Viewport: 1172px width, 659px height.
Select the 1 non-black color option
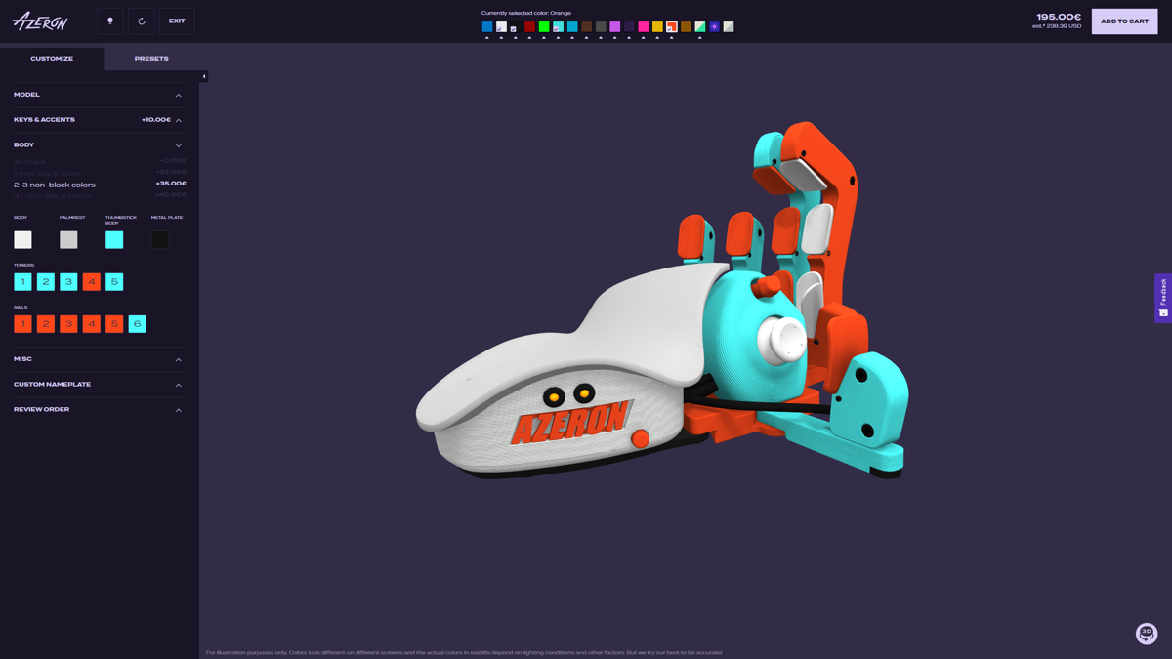point(100,173)
